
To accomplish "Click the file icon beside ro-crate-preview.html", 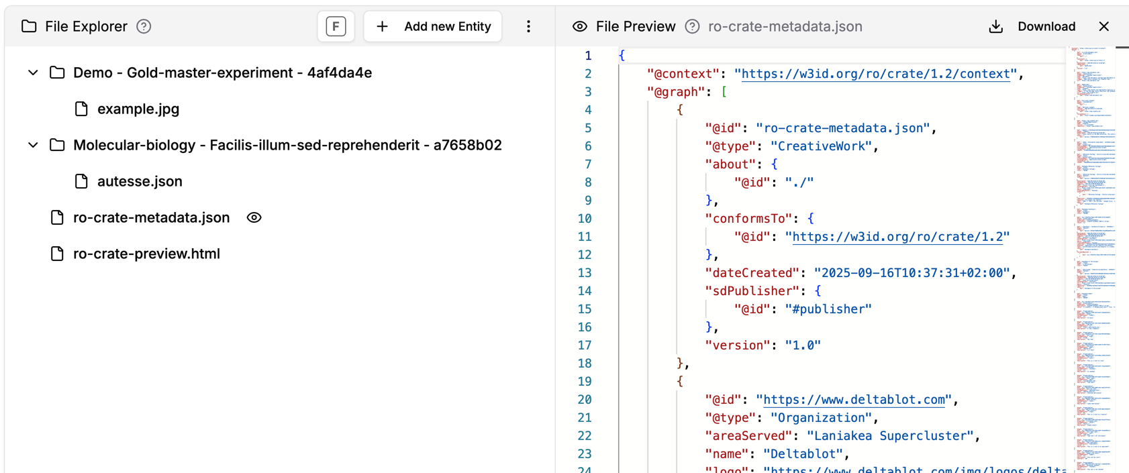I will point(57,254).
